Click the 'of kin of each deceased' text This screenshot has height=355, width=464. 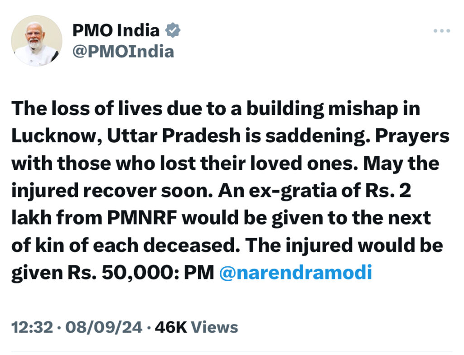(126, 245)
